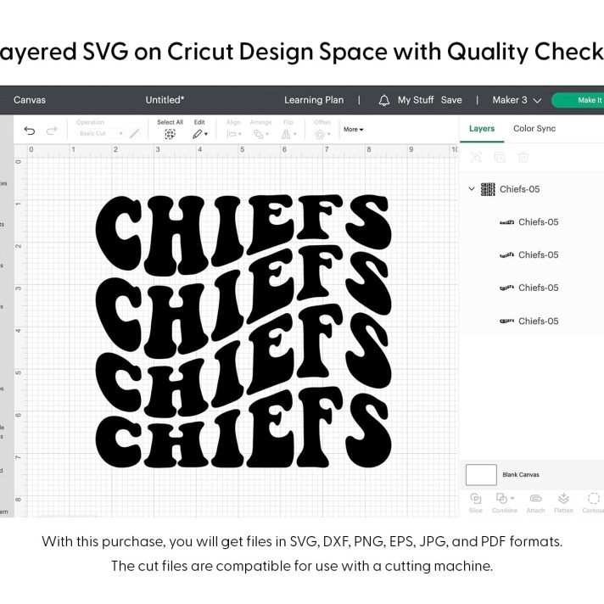
Task: Click the Flip tool icon
Action: [x=286, y=134]
